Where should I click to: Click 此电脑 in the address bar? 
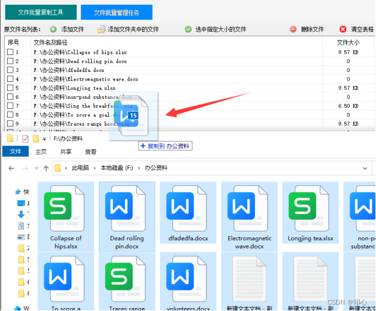pos(80,168)
